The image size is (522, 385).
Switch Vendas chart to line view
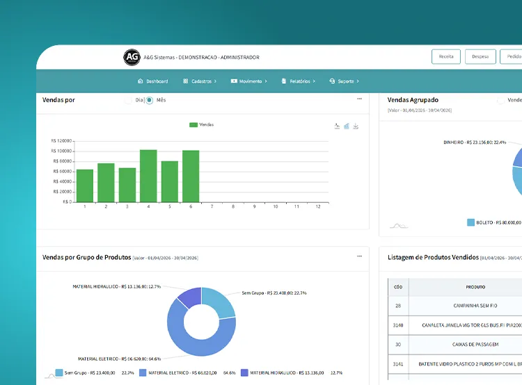pyautogui.click(x=337, y=126)
